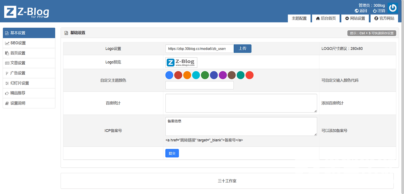
Task: Pick the teal theme color swatch
Action: coord(241,75)
